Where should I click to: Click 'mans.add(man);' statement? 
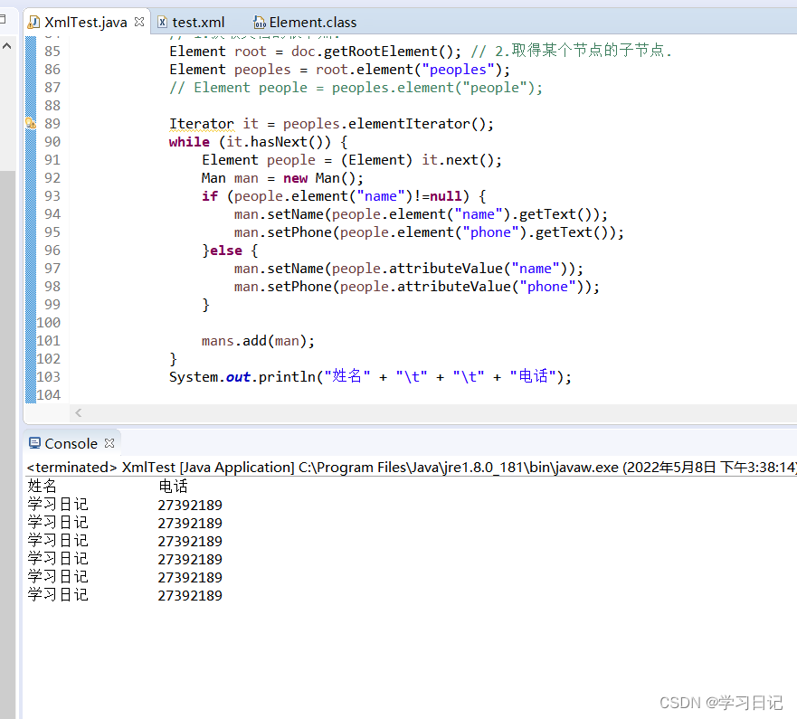(258, 341)
